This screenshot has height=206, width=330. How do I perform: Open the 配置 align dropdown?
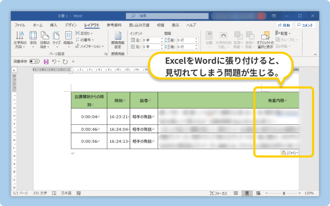283,33
